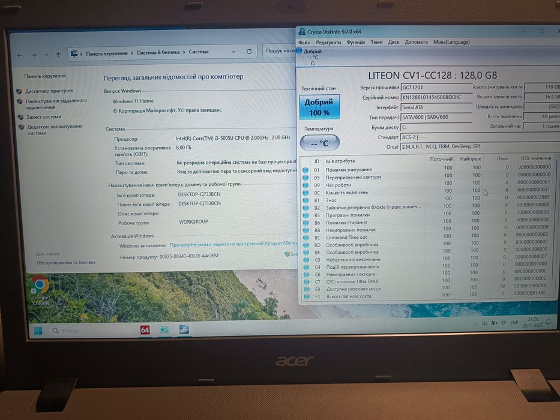The height and width of the screenshot is (420, 560).
Task: Click the temperature -- °C button
Action: pos(319,143)
